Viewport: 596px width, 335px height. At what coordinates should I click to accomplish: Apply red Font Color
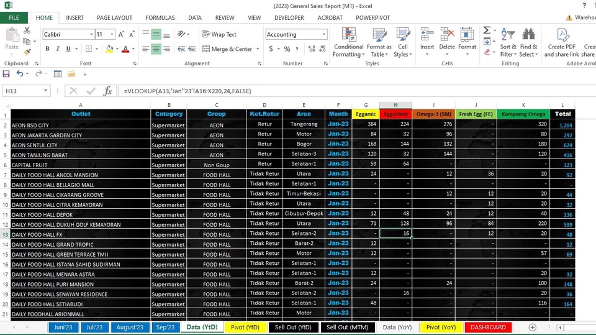pyautogui.click(x=125, y=48)
